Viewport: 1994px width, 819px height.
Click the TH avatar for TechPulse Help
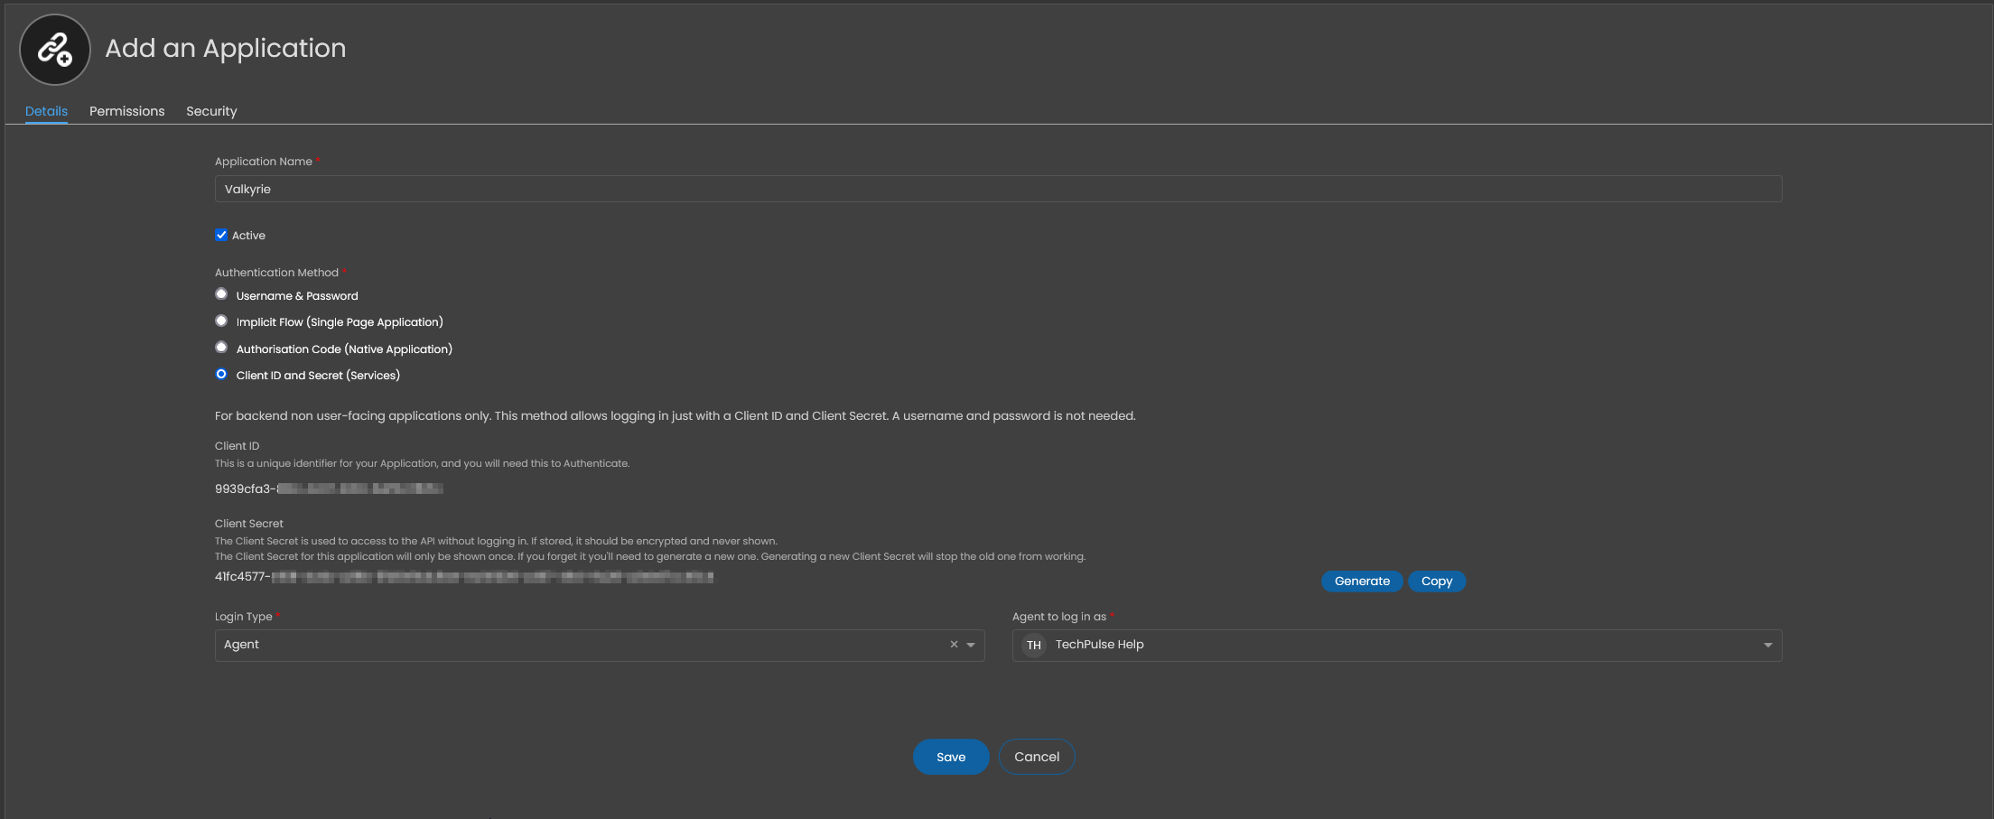pos(1034,645)
